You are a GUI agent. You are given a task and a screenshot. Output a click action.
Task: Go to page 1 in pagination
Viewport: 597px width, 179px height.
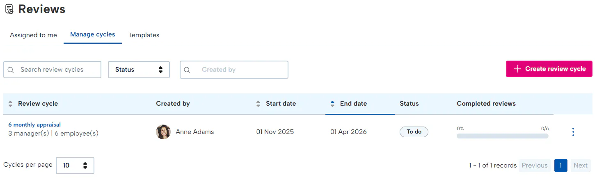tap(560, 165)
